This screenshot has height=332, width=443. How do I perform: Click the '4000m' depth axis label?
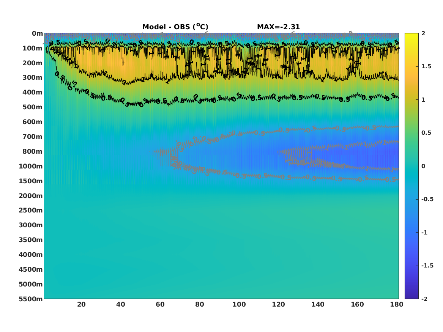(31, 255)
